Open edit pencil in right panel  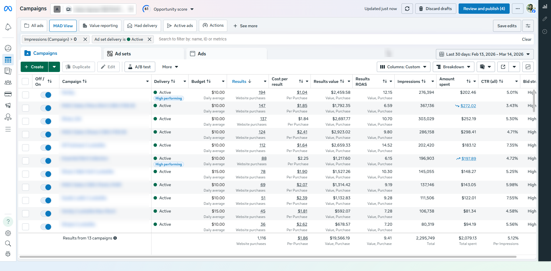[545, 19]
